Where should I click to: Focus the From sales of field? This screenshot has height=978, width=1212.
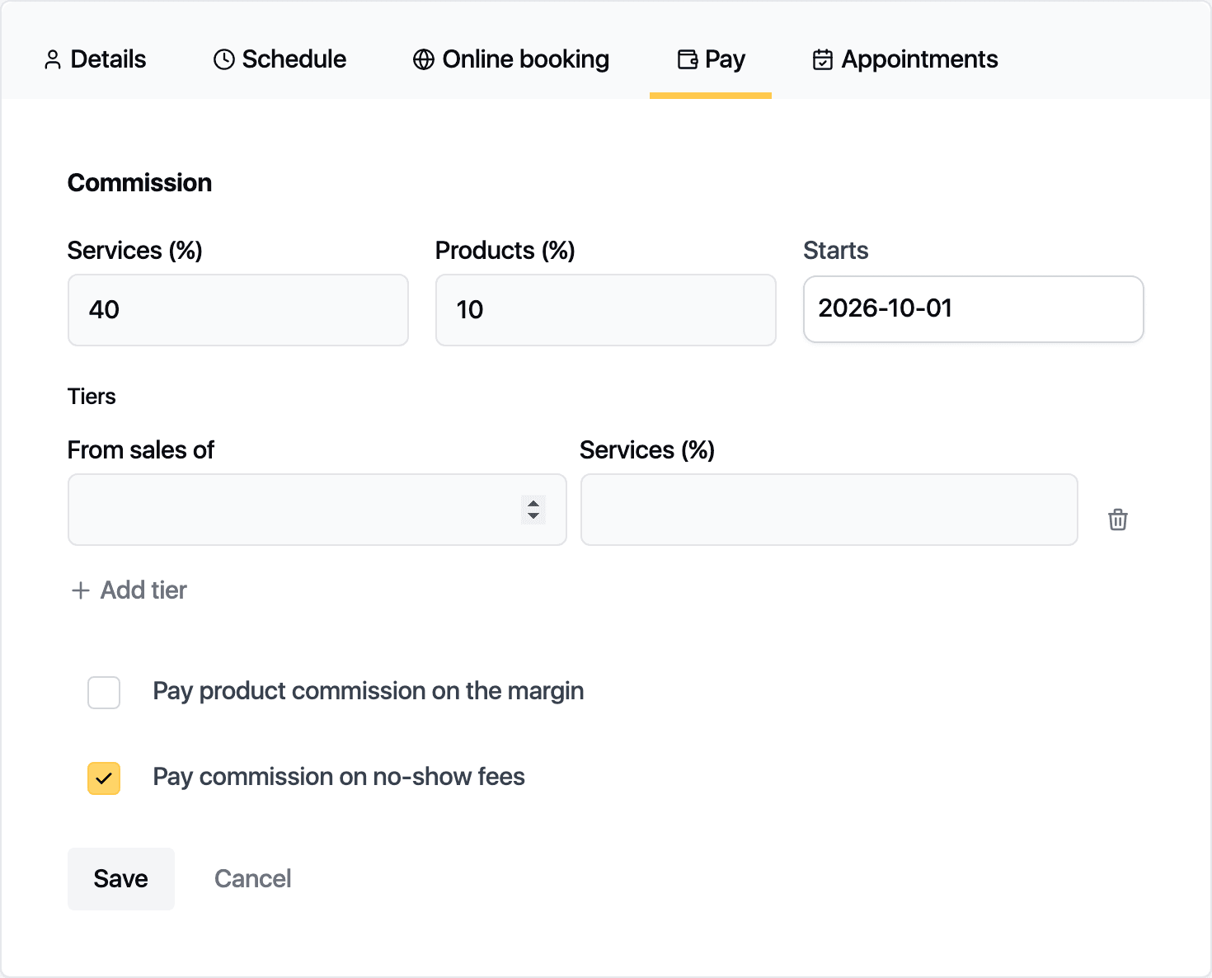click(x=317, y=510)
